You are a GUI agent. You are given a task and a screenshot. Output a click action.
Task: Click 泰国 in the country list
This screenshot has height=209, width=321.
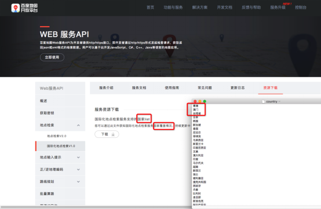pos(195,129)
